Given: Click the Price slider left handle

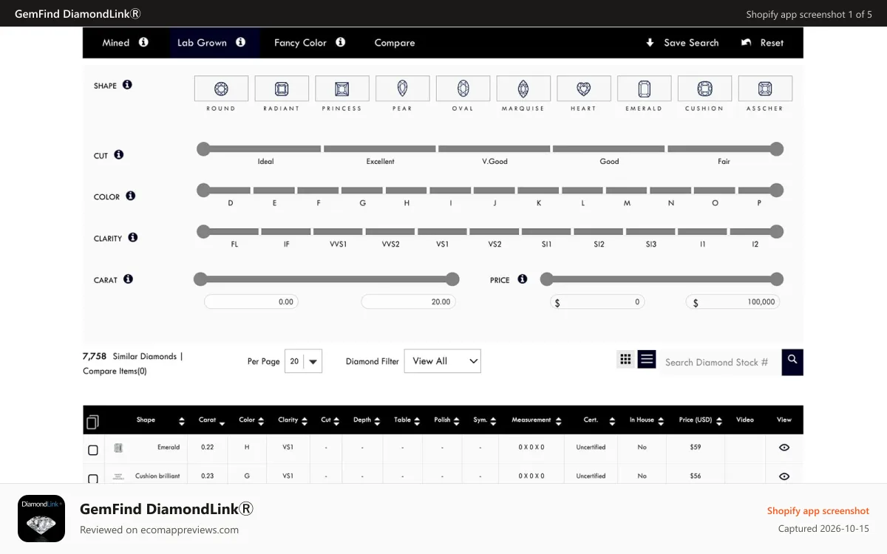Looking at the screenshot, I should pos(546,279).
